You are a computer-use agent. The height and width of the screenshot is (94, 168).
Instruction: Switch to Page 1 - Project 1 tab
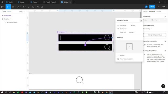tap(50, 2)
